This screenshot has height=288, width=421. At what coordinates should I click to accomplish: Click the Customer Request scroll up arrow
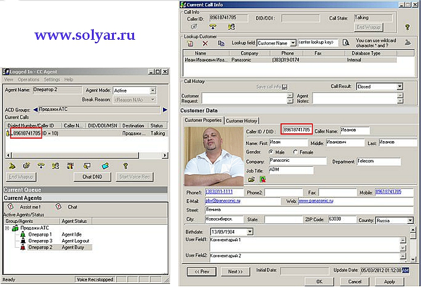(290, 95)
